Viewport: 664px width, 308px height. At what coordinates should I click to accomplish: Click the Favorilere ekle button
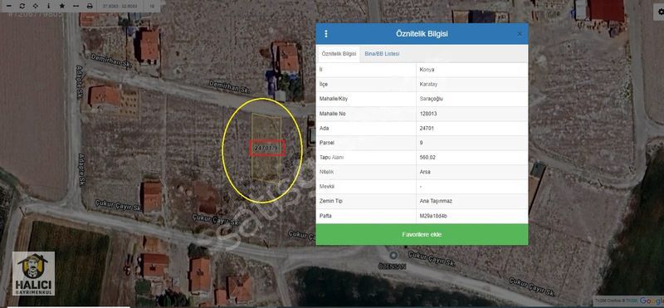pos(422,234)
